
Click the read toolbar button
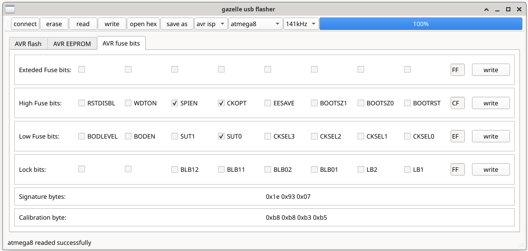click(83, 24)
